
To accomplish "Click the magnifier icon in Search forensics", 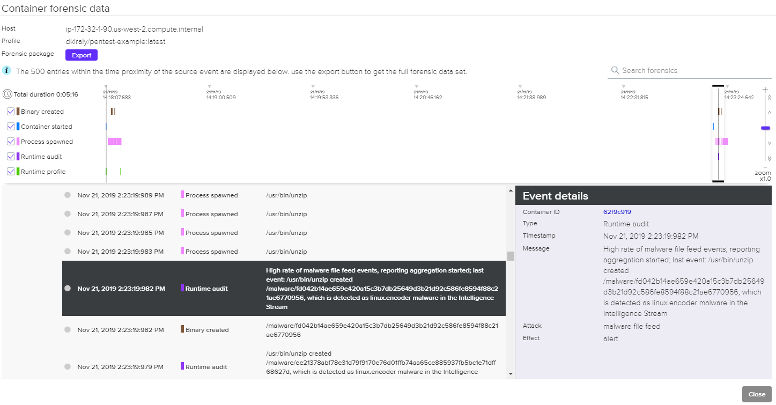I will (x=615, y=70).
